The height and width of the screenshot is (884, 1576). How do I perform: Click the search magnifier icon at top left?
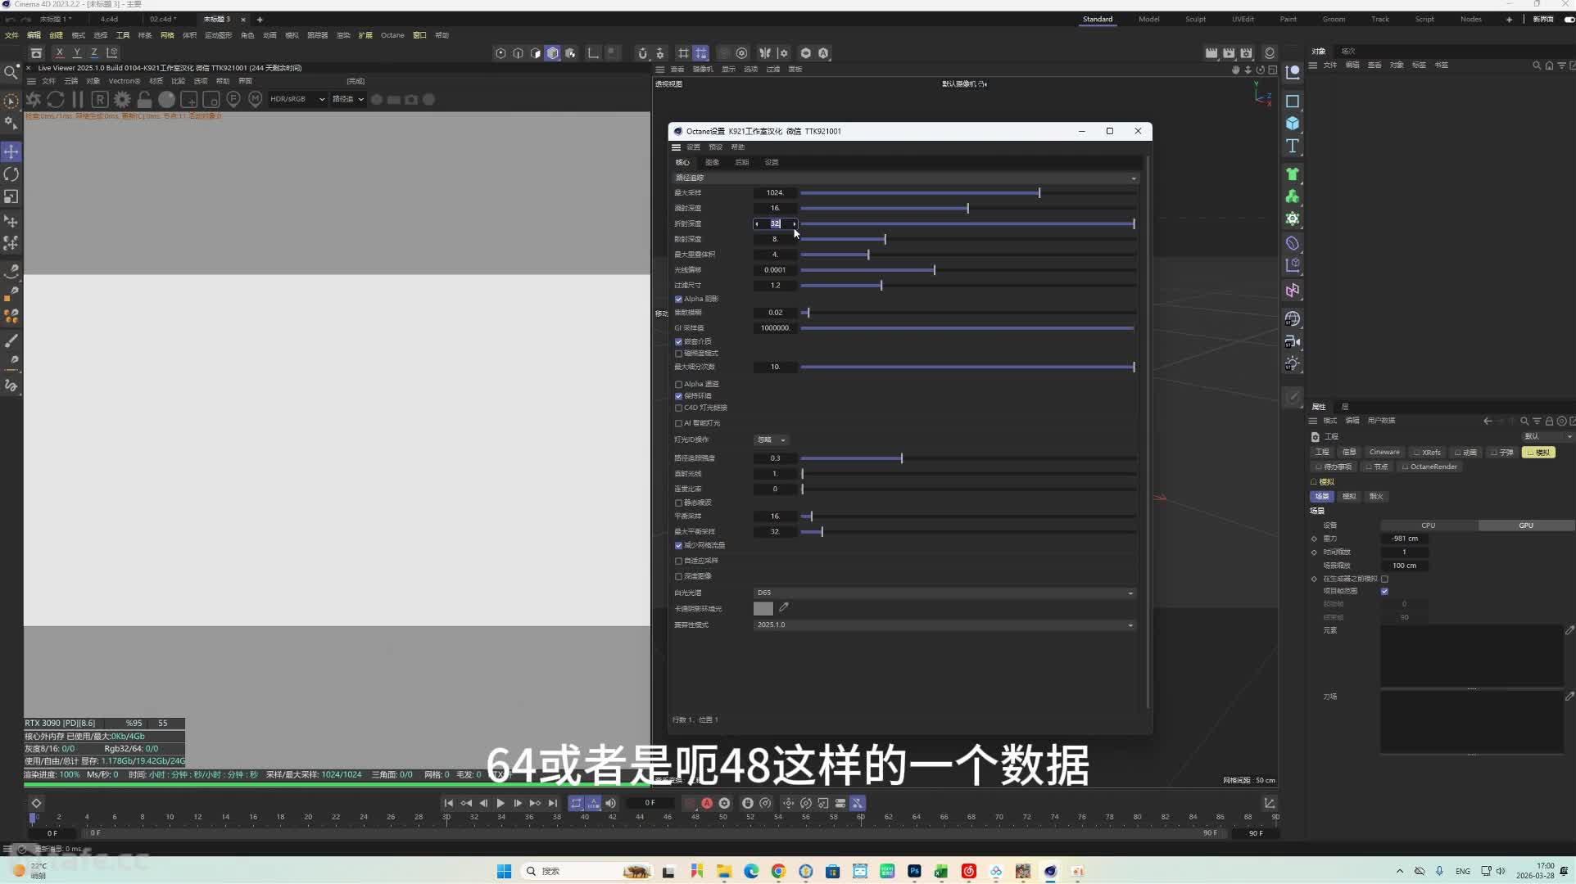click(x=11, y=72)
